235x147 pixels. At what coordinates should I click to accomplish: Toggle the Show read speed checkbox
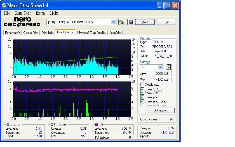click(x=142, y=101)
